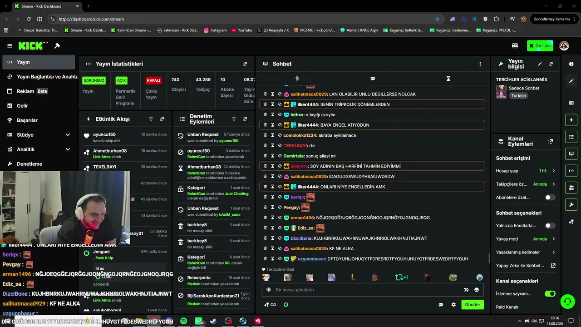Open the Takipçilere özel setting chevron
Viewport: 581px width, 327px height.
coord(553,184)
